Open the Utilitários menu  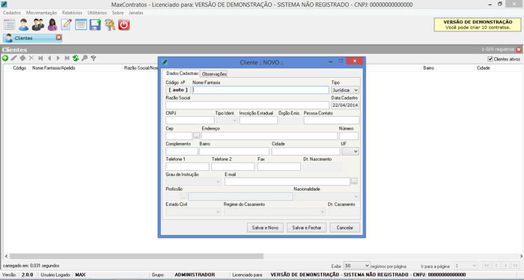[97, 13]
